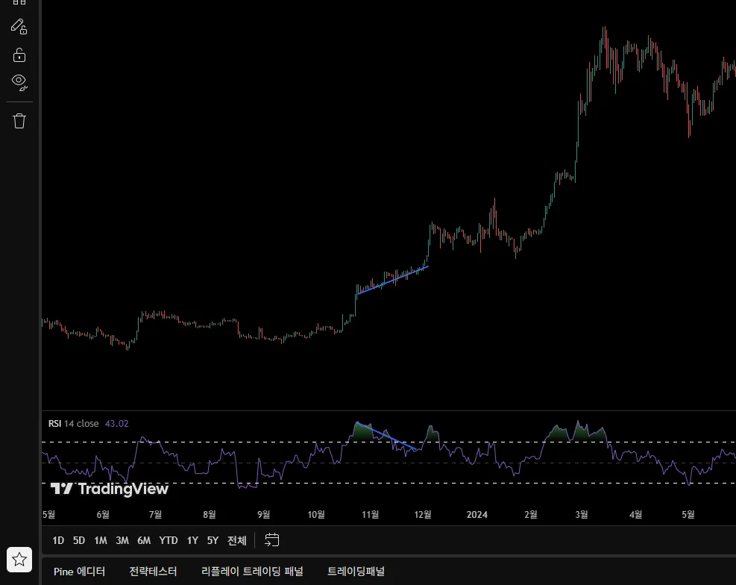Open the favorites star toolbar button
Screen dimensions: 736x585
tap(19, 559)
